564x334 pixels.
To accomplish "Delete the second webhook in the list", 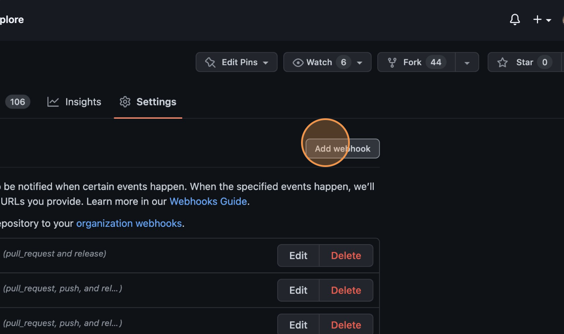I will [x=346, y=290].
